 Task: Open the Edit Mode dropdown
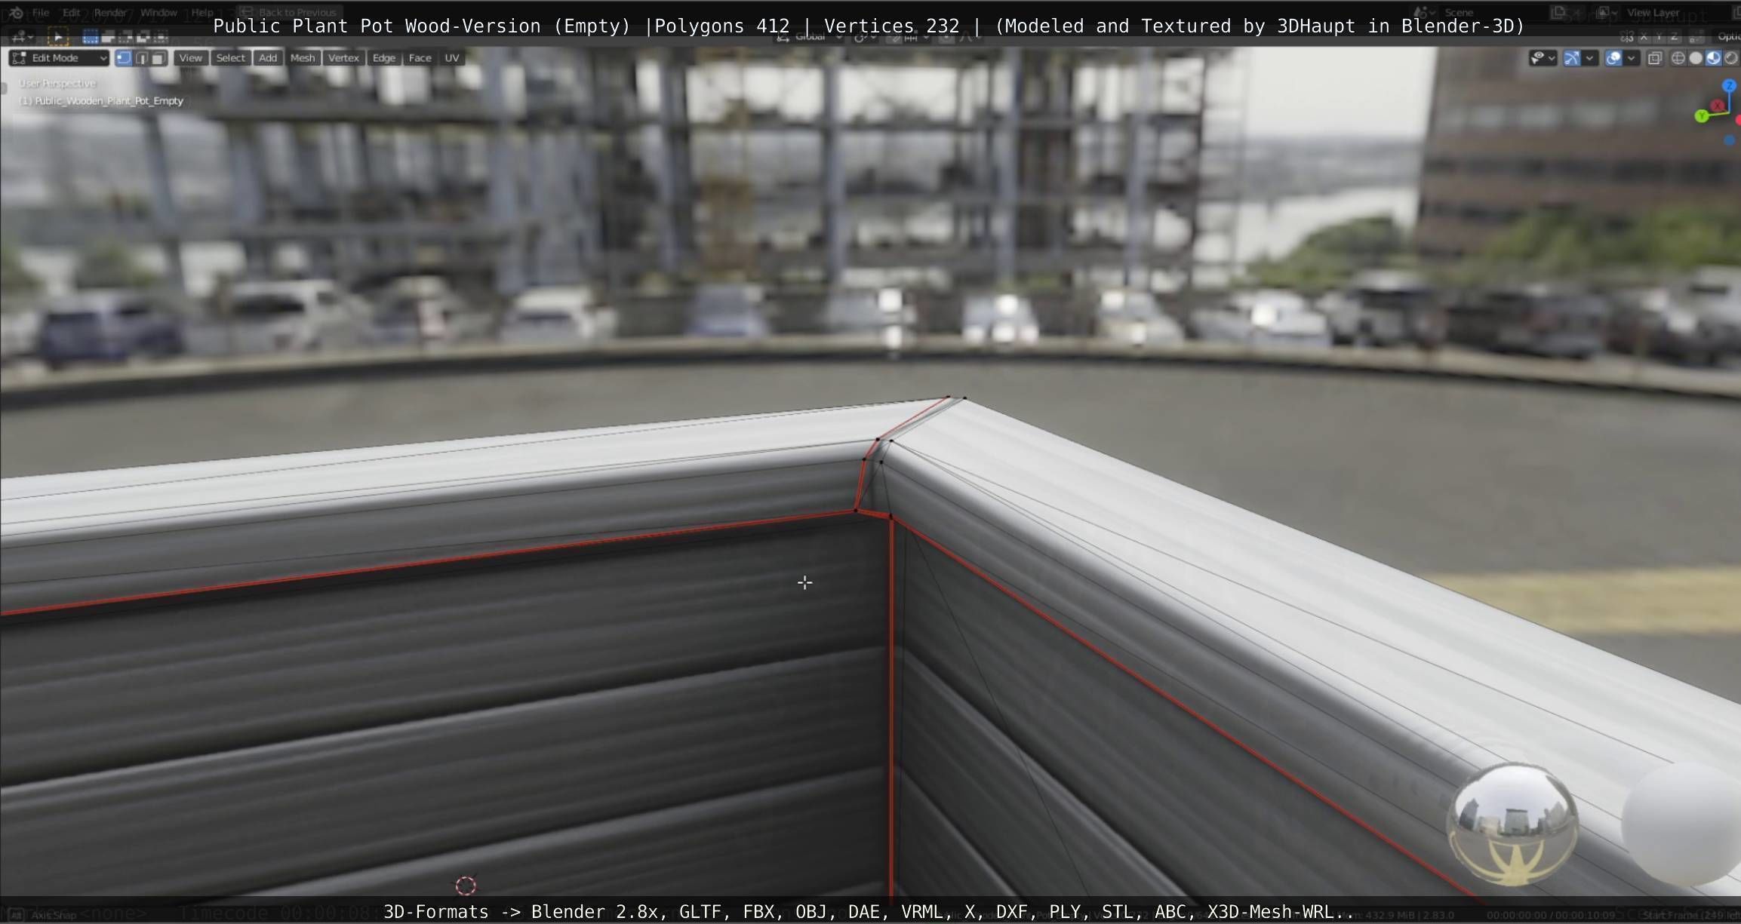59,58
